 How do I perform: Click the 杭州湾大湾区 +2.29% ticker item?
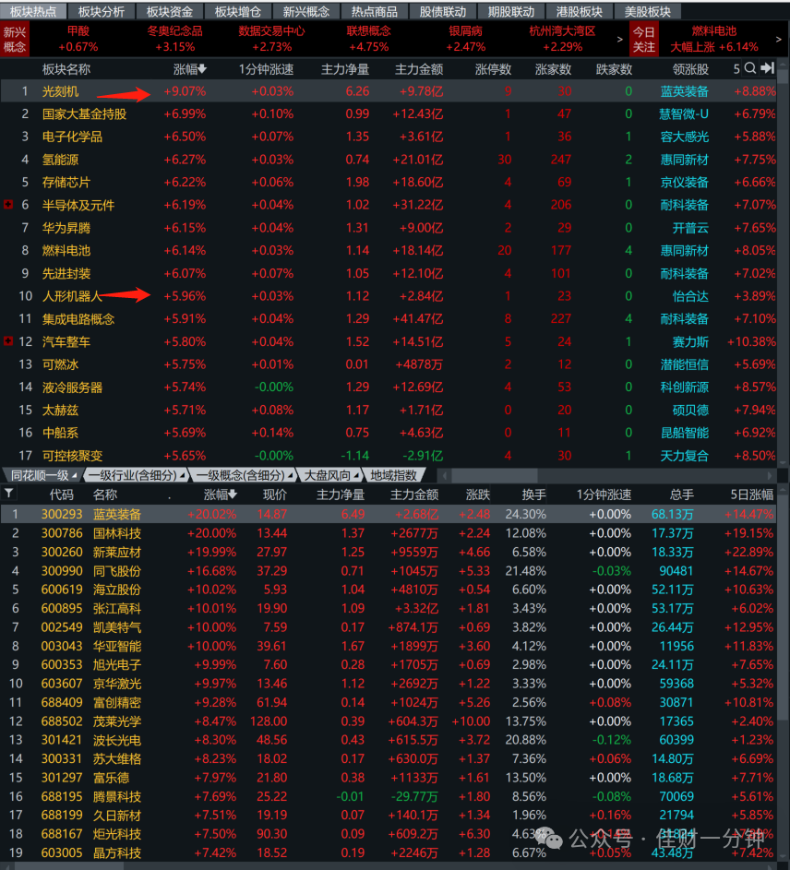pyautogui.click(x=562, y=39)
